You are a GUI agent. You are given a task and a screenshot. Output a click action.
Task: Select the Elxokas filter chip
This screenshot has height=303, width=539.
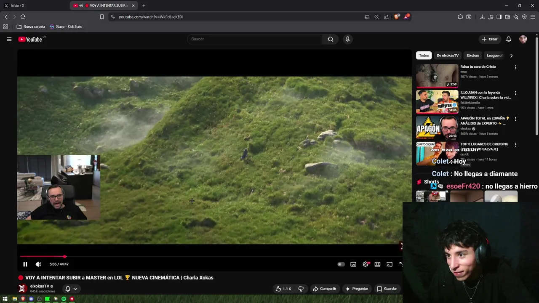click(472, 56)
